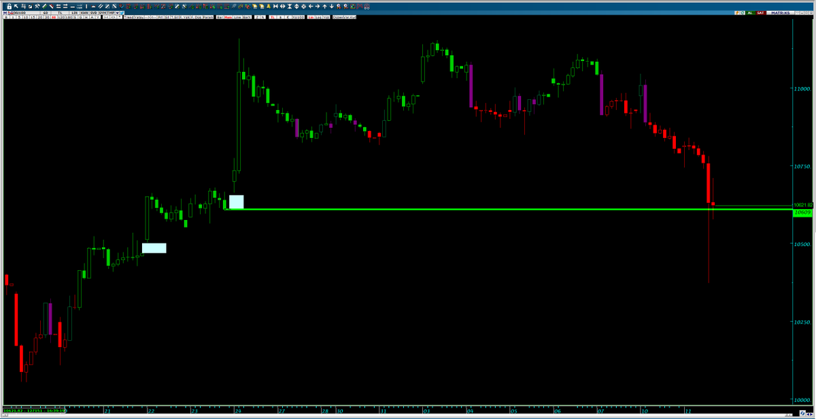Click the compress chart vertically icon

click(x=290, y=6)
